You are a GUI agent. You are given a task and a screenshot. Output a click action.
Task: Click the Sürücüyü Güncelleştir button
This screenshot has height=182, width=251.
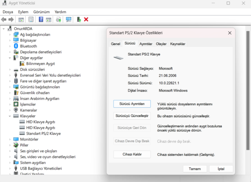click(132, 116)
